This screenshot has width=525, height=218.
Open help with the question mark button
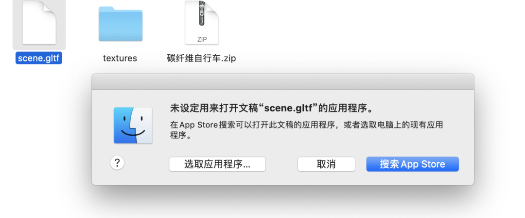pyautogui.click(x=117, y=163)
